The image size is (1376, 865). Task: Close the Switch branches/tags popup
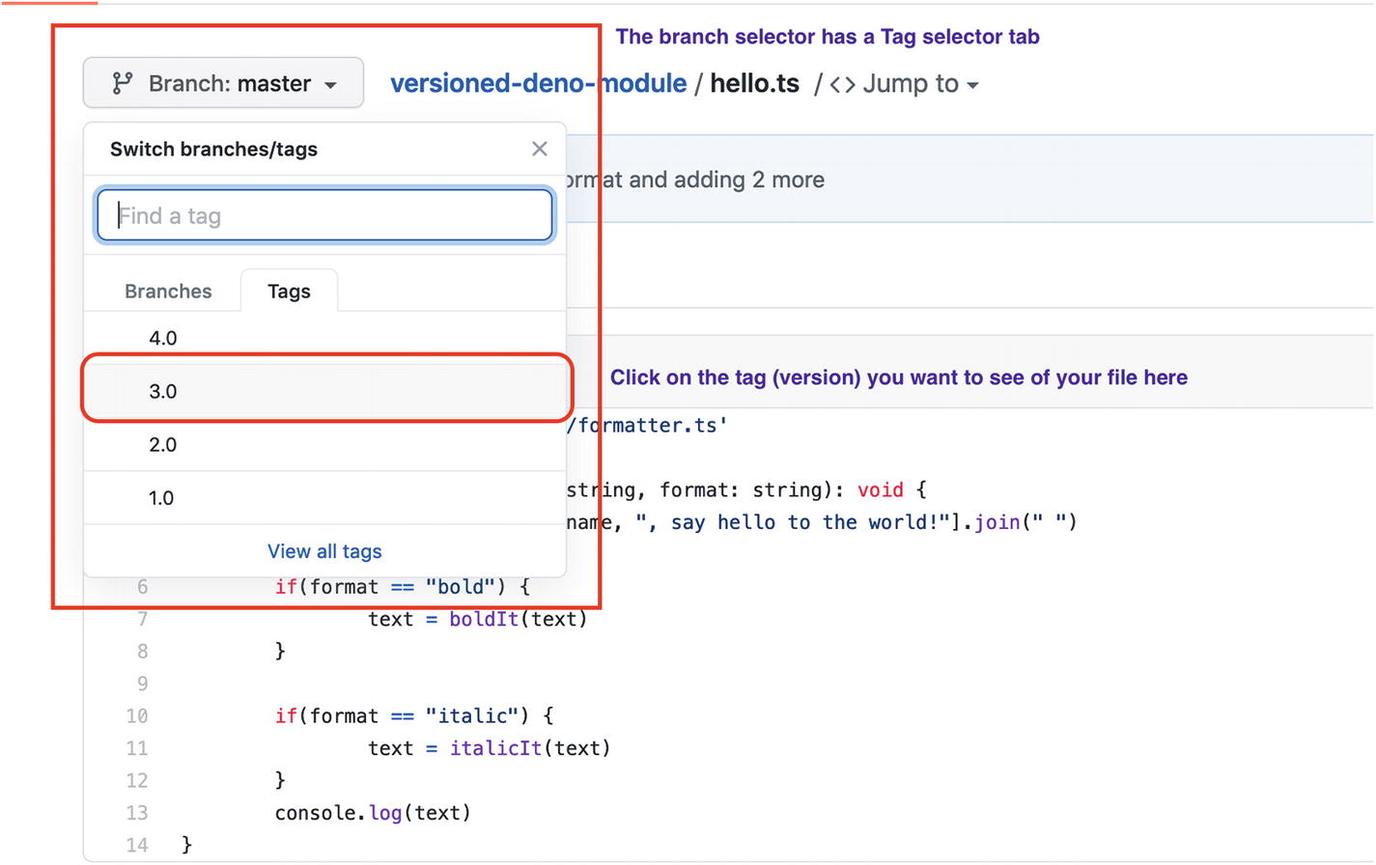539,149
